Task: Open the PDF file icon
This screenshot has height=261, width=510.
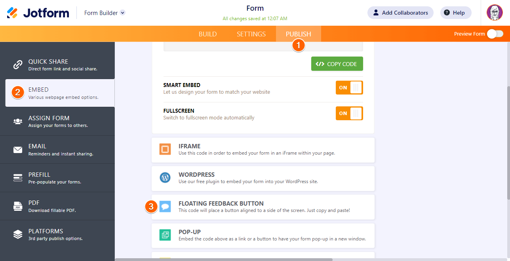Action: click(18, 206)
